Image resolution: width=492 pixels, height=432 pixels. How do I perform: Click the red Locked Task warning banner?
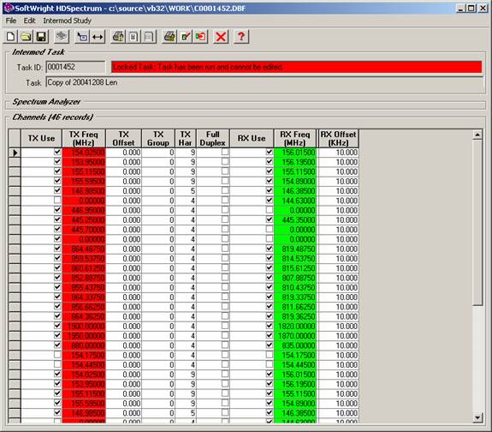(296, 67)
